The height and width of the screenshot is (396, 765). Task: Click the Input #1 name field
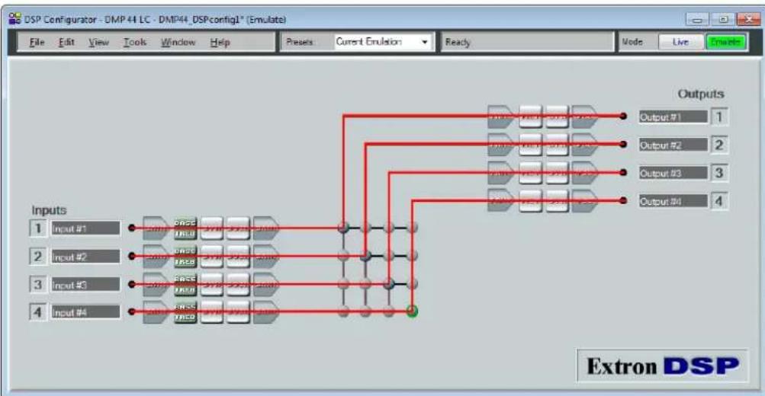click(x=86, y=228)
